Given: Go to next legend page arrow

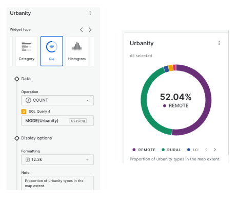Looking at the screenshot, I should tap(215, 150).
